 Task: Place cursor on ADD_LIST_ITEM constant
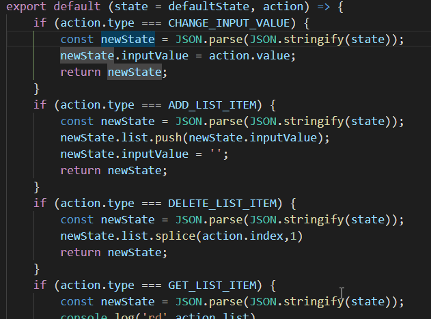pos(212,105)
